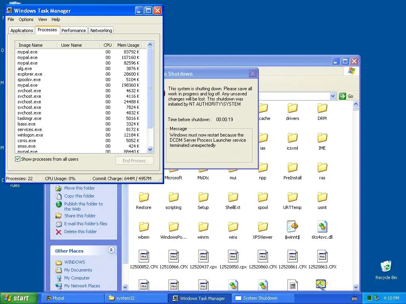406x304 pixels.
Task: Select the ShellExt folder
Action: tap(233, 200)
